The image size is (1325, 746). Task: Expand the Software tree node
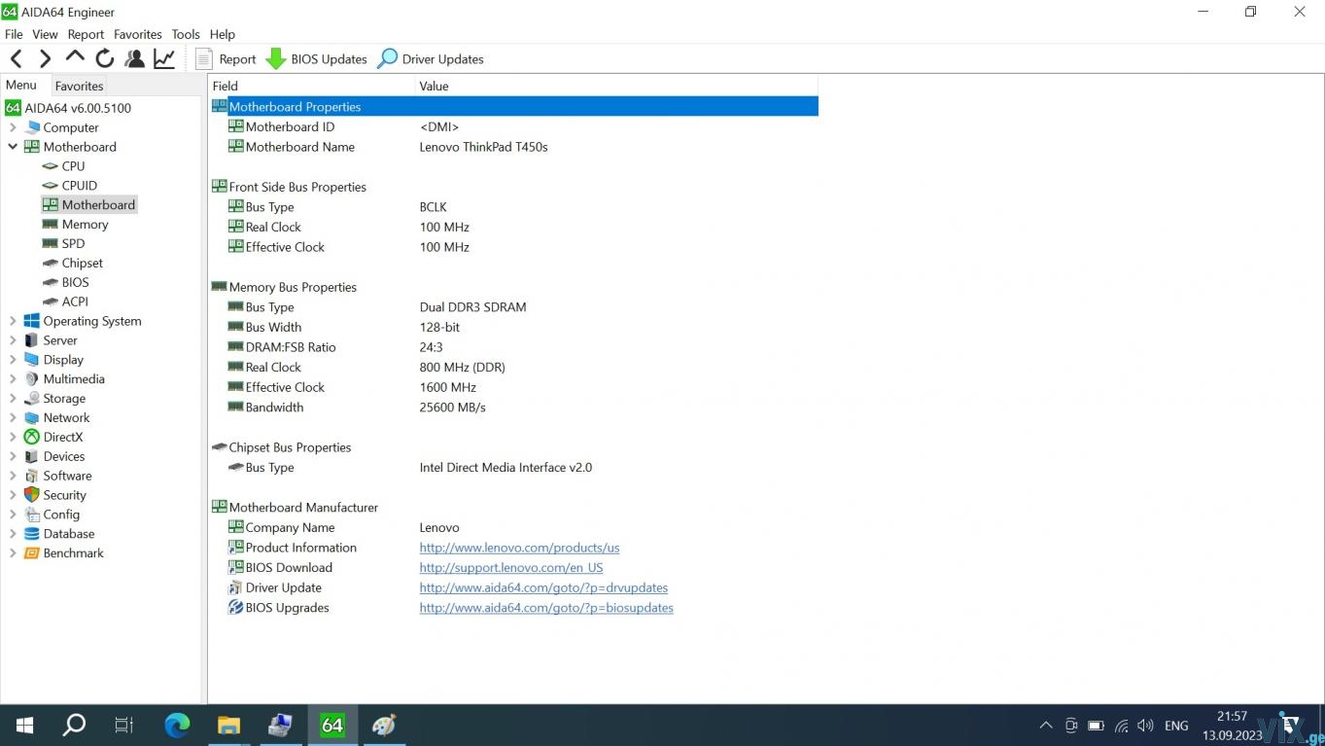13,476
